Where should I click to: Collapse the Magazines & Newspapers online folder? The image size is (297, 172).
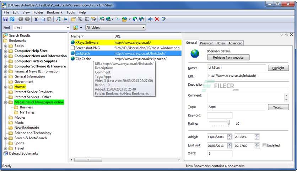6,102
